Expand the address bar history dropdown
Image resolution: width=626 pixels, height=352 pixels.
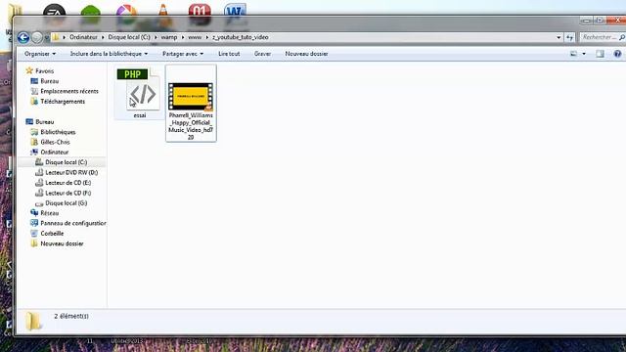click(x=559, y=37)
